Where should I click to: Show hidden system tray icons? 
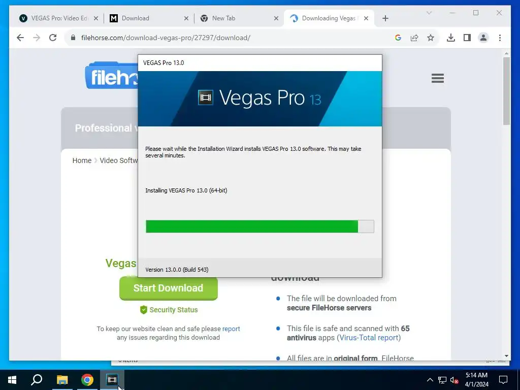430,380
